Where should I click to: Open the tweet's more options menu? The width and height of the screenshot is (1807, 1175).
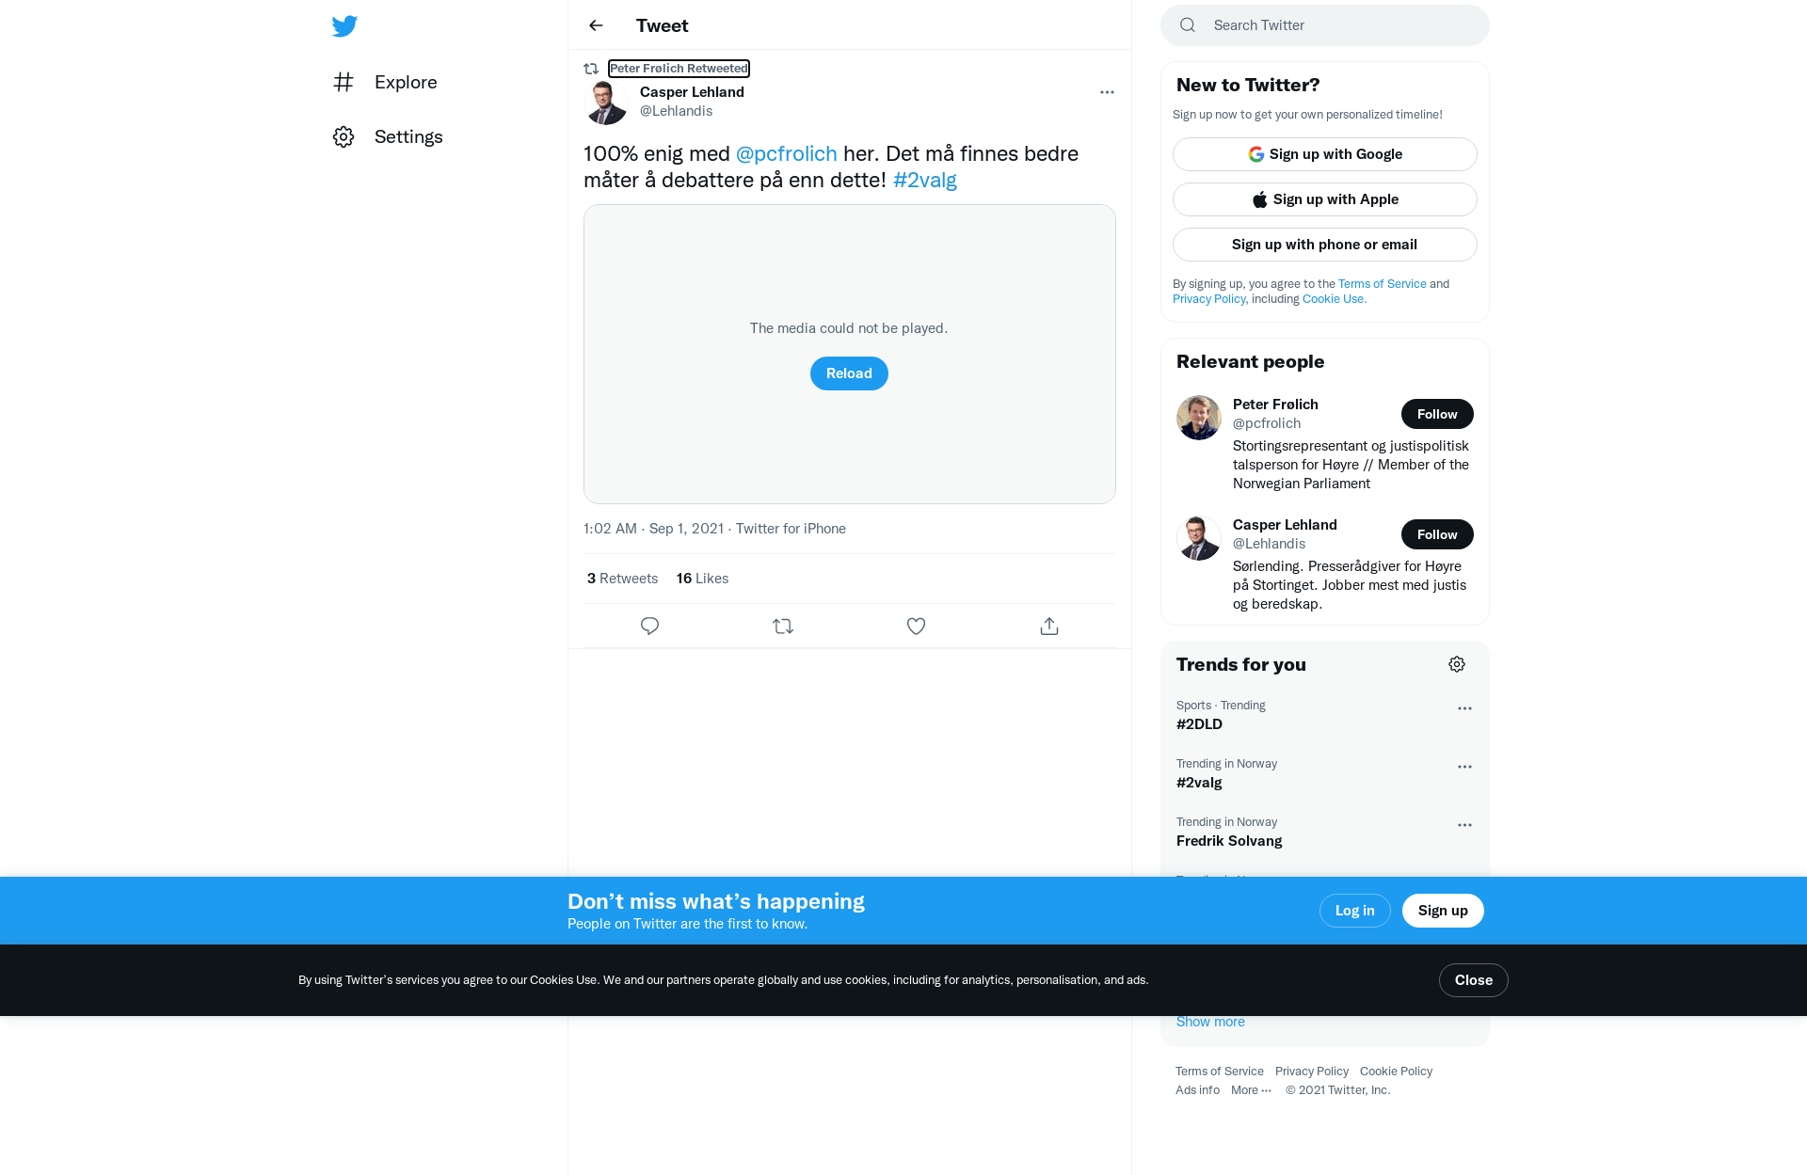click(1107, 92)
